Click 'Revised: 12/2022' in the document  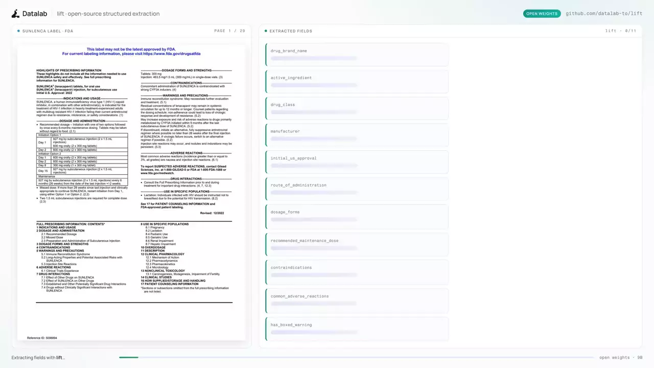pos(212,213)
